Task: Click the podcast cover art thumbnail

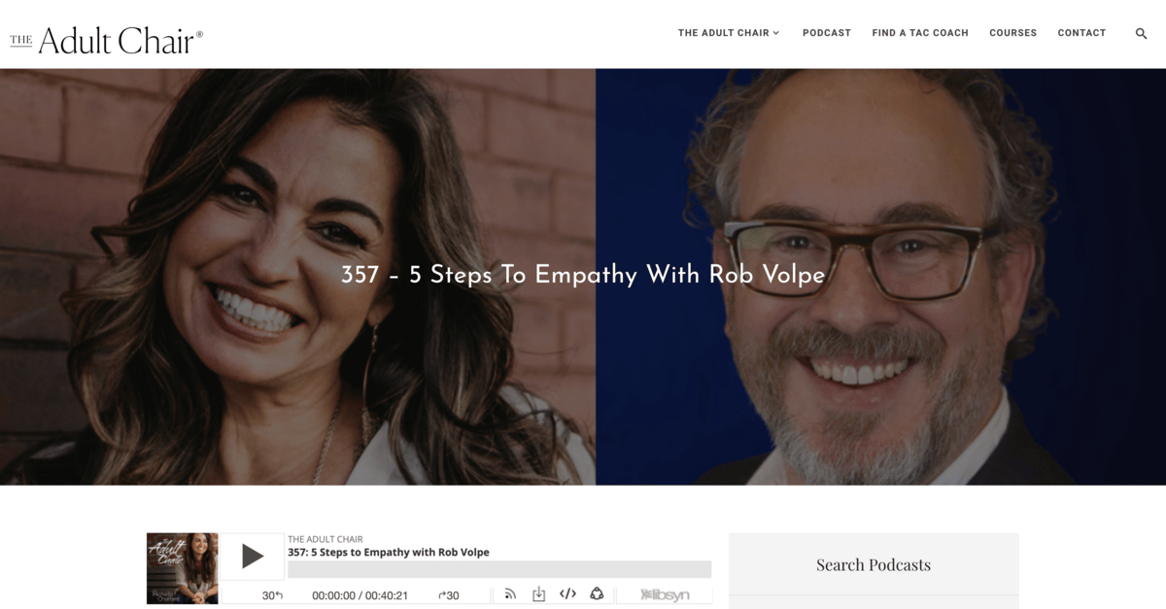Action: pyautogui.click(x=182, y=568)
